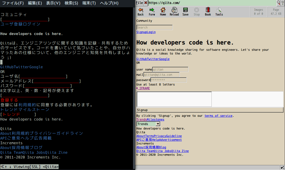
Task: Open About利用規約プライバシーガイドライン link in terminal
Action: (42, 133)
